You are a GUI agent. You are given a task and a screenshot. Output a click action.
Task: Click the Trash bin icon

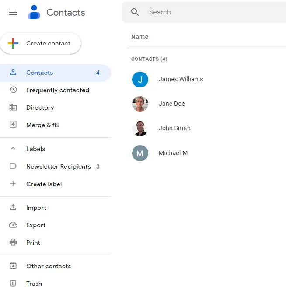13,283
